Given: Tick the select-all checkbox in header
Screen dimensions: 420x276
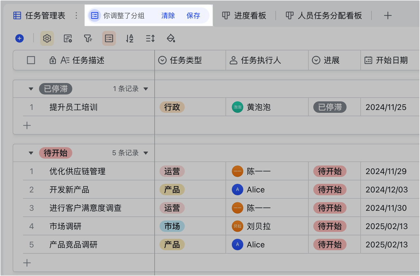Looking at the screenshot, I should tap(31, 60).
